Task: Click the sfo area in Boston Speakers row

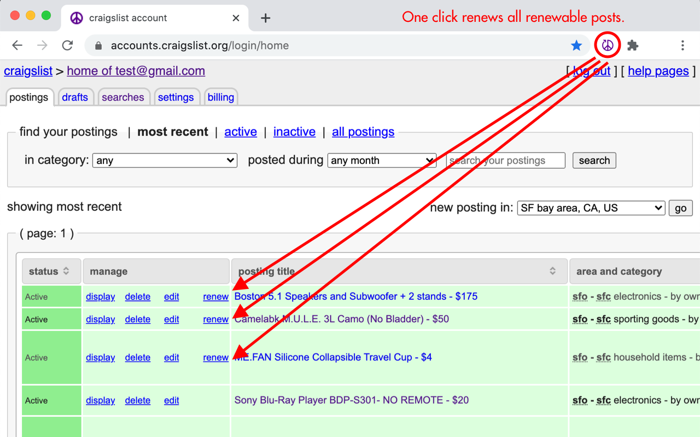Action: click(580, 297)
